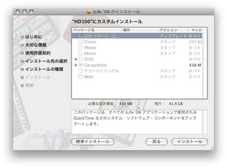Image resolution: width=227 pixels, height=168 pixels.
Task: Click the 438 M size for GarageBand
Action: pyautogui.click(x=195, y=65)
